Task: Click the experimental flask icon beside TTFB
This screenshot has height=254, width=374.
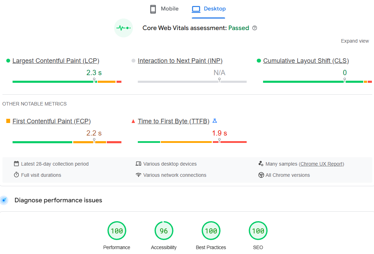Action: pyautogui.click(x=215, y=121)
